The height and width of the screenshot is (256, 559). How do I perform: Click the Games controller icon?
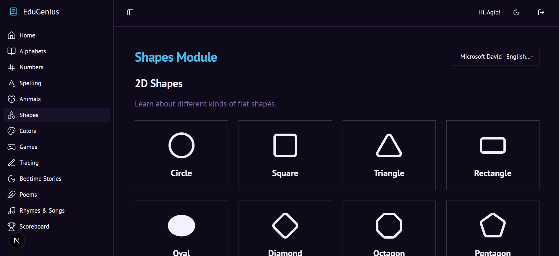tap(12, 147)
